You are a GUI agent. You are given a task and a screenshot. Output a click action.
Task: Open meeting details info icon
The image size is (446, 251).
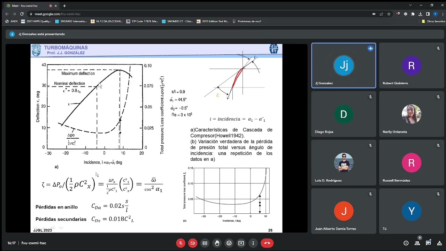[406, 243]
